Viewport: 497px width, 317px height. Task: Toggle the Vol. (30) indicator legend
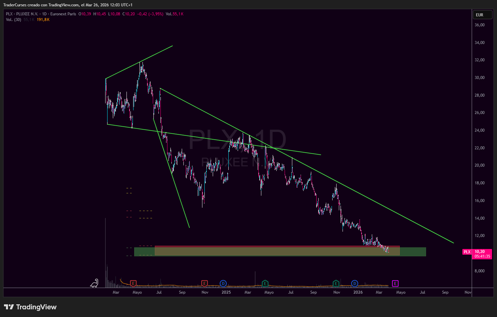(x=13, y=19)
